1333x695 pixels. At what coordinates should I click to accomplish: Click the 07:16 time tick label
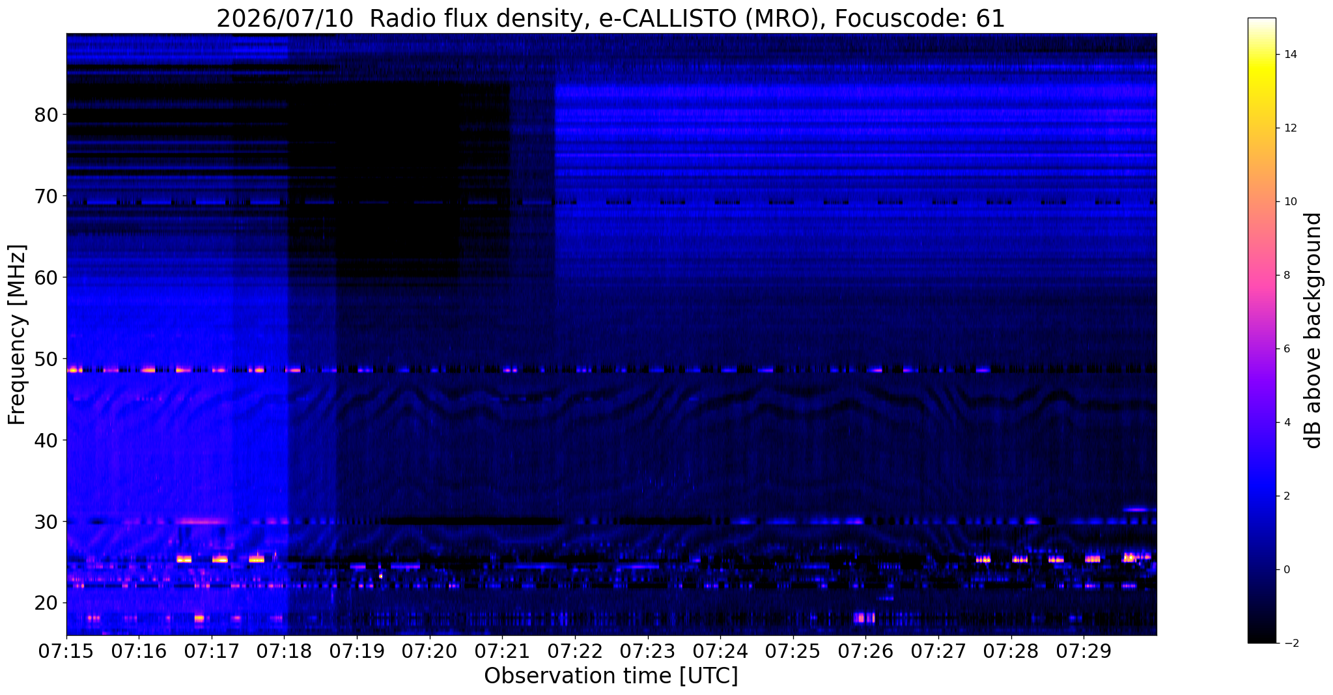139,651
